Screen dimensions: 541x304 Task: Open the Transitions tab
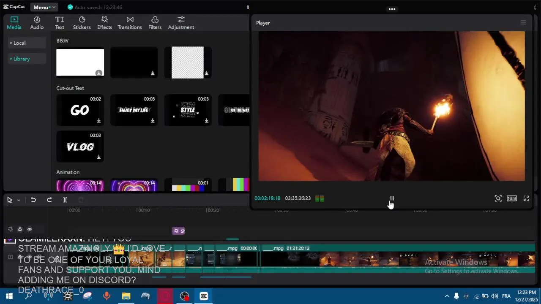[x=130, y=23]
